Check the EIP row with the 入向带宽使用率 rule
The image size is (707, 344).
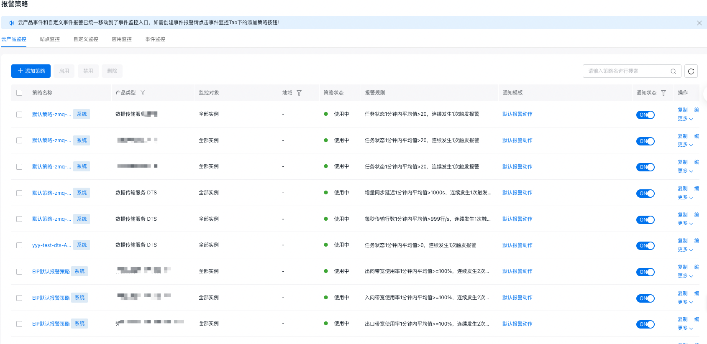tap(19, 298)
